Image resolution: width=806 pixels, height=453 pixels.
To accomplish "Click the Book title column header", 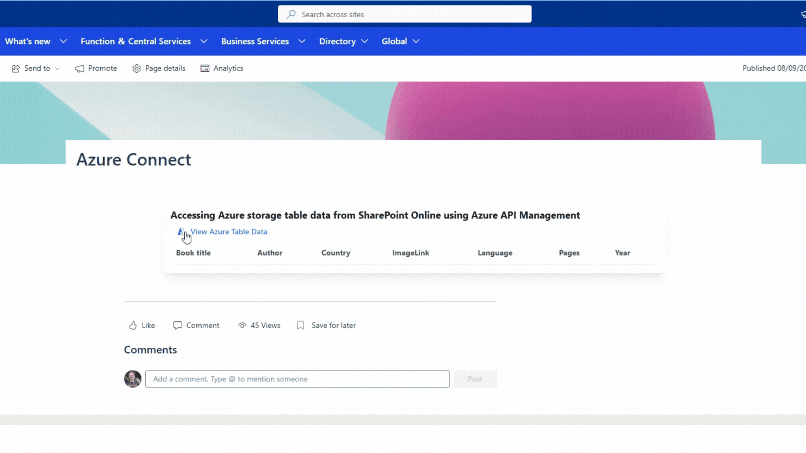I will pos(193,253).
